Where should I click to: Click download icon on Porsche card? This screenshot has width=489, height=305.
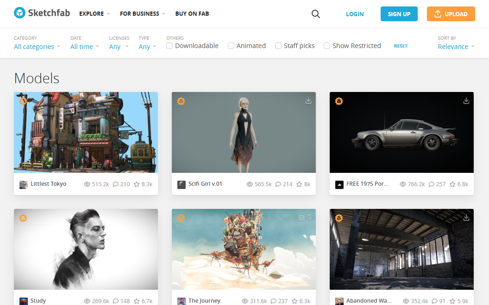[x=466, y=101]
